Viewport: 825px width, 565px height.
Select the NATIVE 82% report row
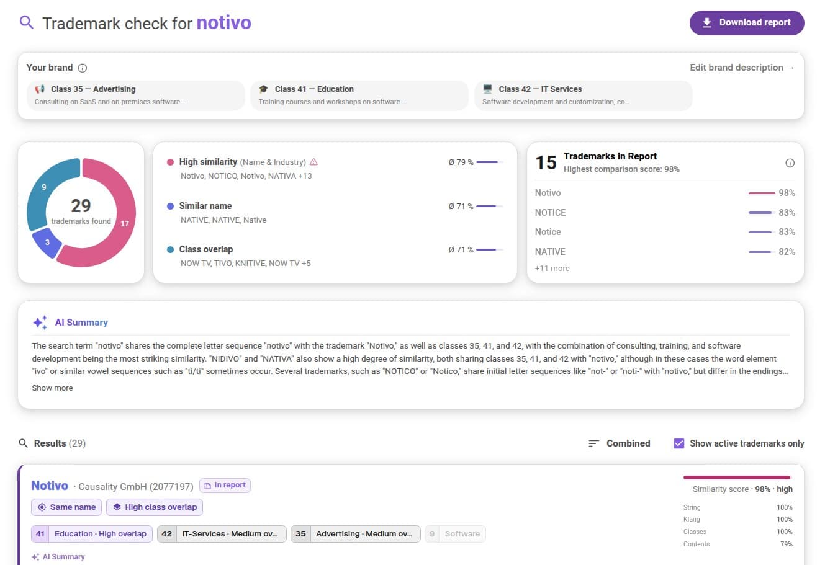[665, 252]
